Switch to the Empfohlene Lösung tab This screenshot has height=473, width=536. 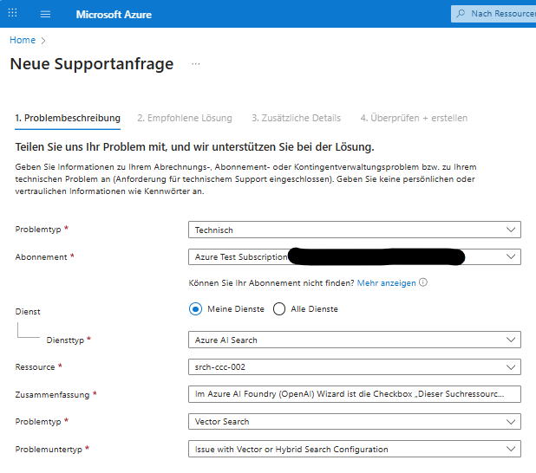(185, 118)
